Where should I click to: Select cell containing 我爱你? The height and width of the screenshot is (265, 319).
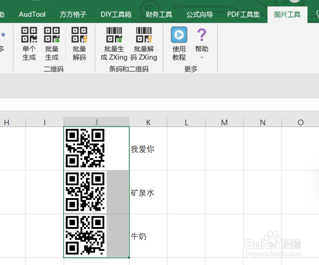pos(148,149)
